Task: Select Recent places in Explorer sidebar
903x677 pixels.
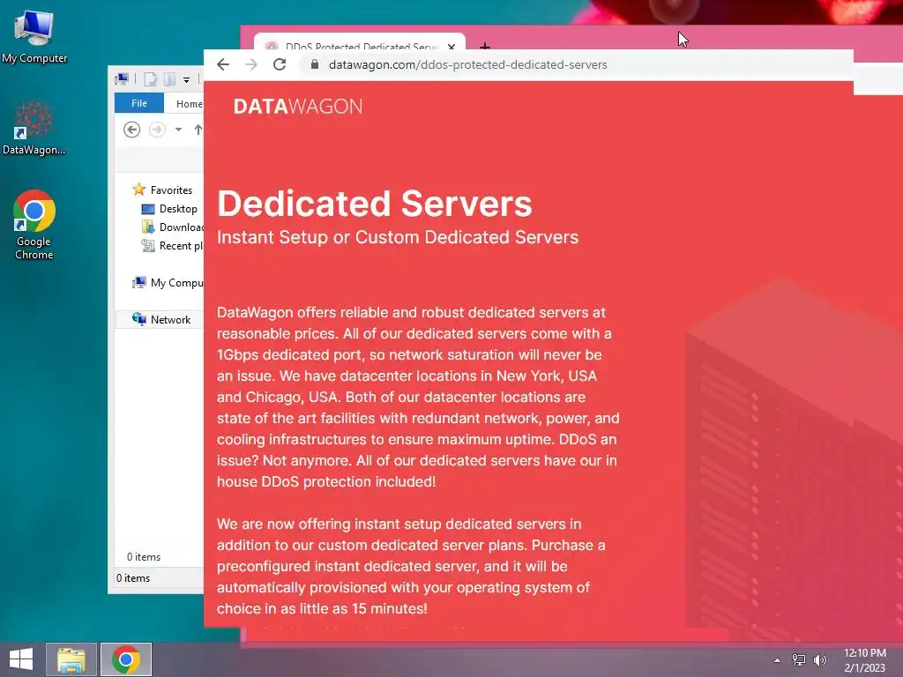Action: coord(172,246)
